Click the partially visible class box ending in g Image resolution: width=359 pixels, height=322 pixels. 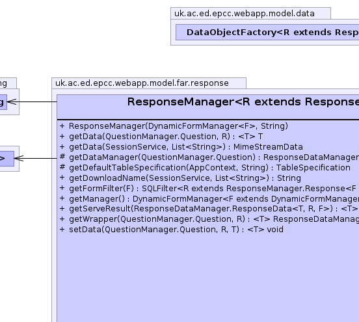tap(3, 102)
